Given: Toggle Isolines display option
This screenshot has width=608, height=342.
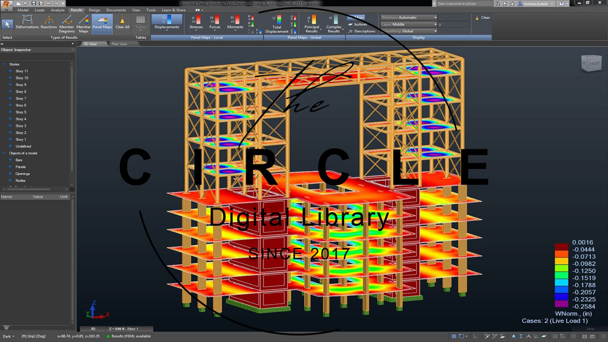Looking at the screenshot, I should coord(360,25).
